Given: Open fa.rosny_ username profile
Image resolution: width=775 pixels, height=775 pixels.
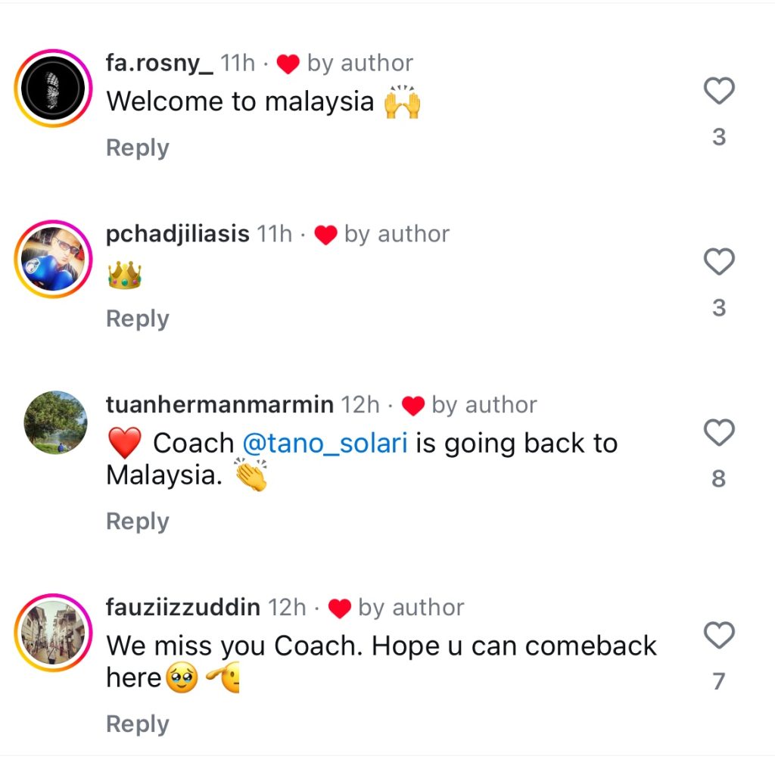Looking at the screenshot, I should (160, 64).
